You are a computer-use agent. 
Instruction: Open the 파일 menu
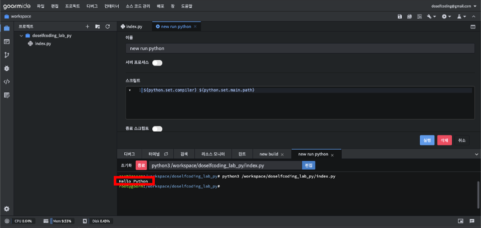point(41,6)
